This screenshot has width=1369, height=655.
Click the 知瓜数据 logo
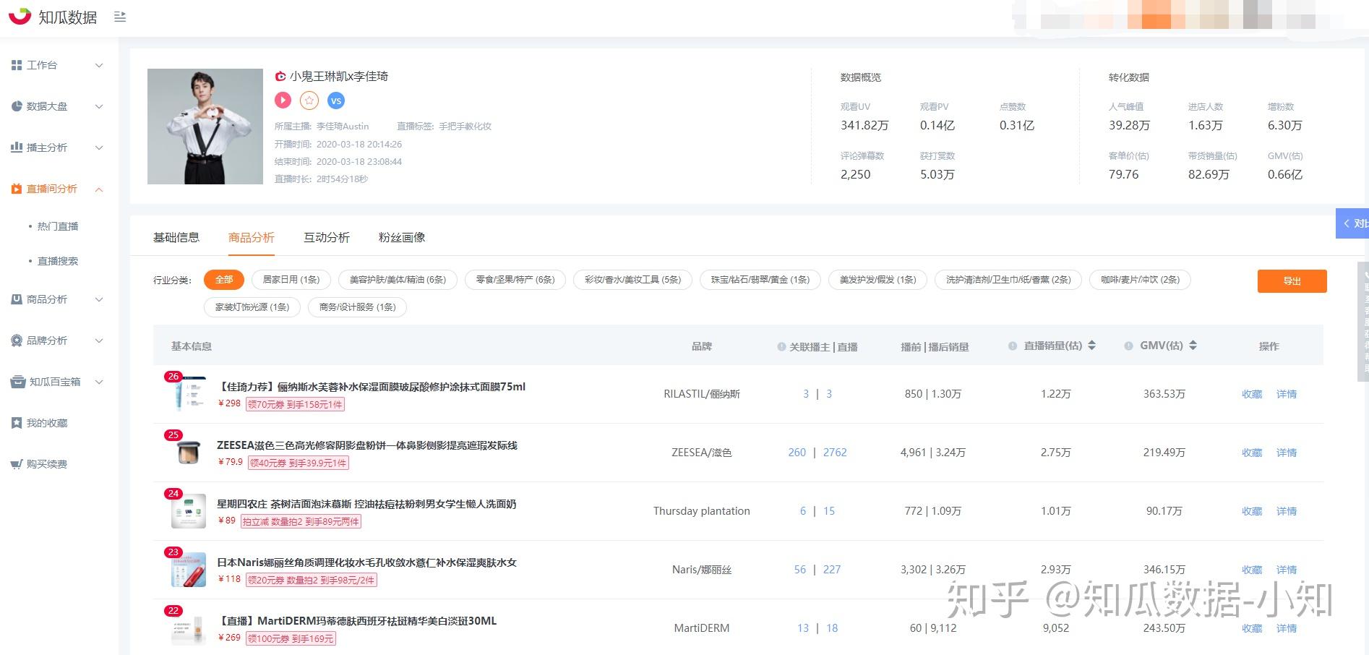[x=53, y=17]
